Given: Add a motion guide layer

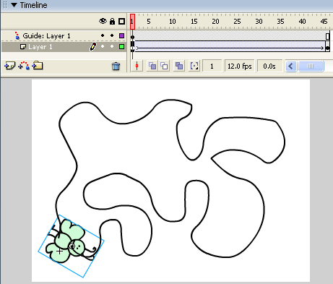Looking at the screenshot, I should point(24,66).
